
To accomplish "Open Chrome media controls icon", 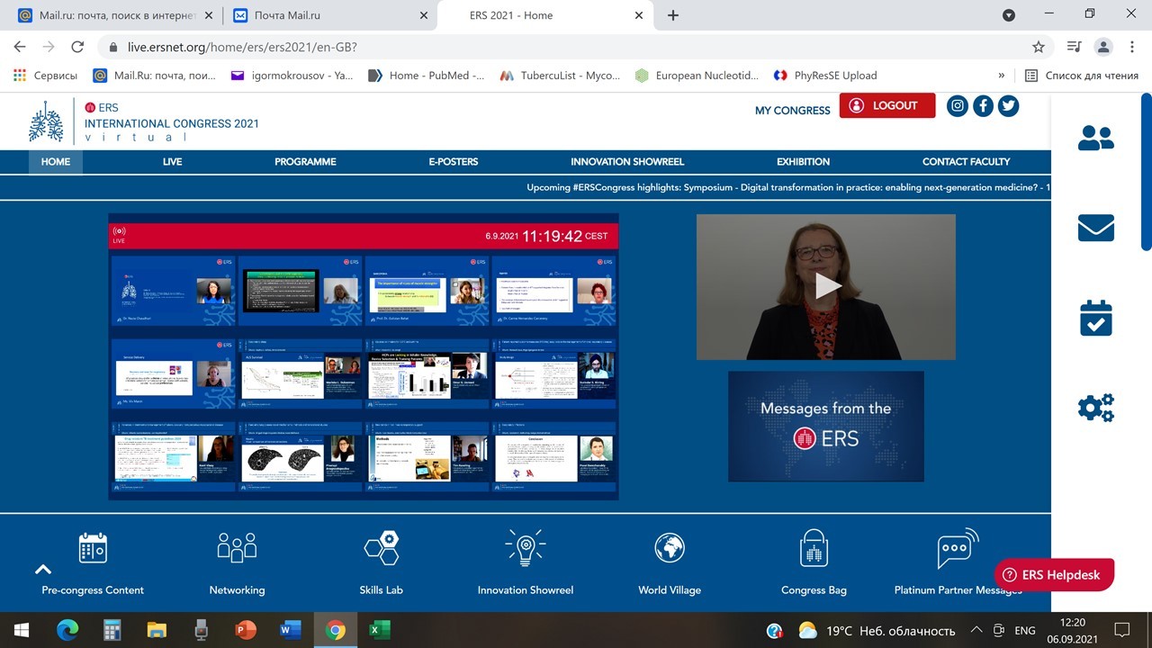I will click(x=1073, y=47).
